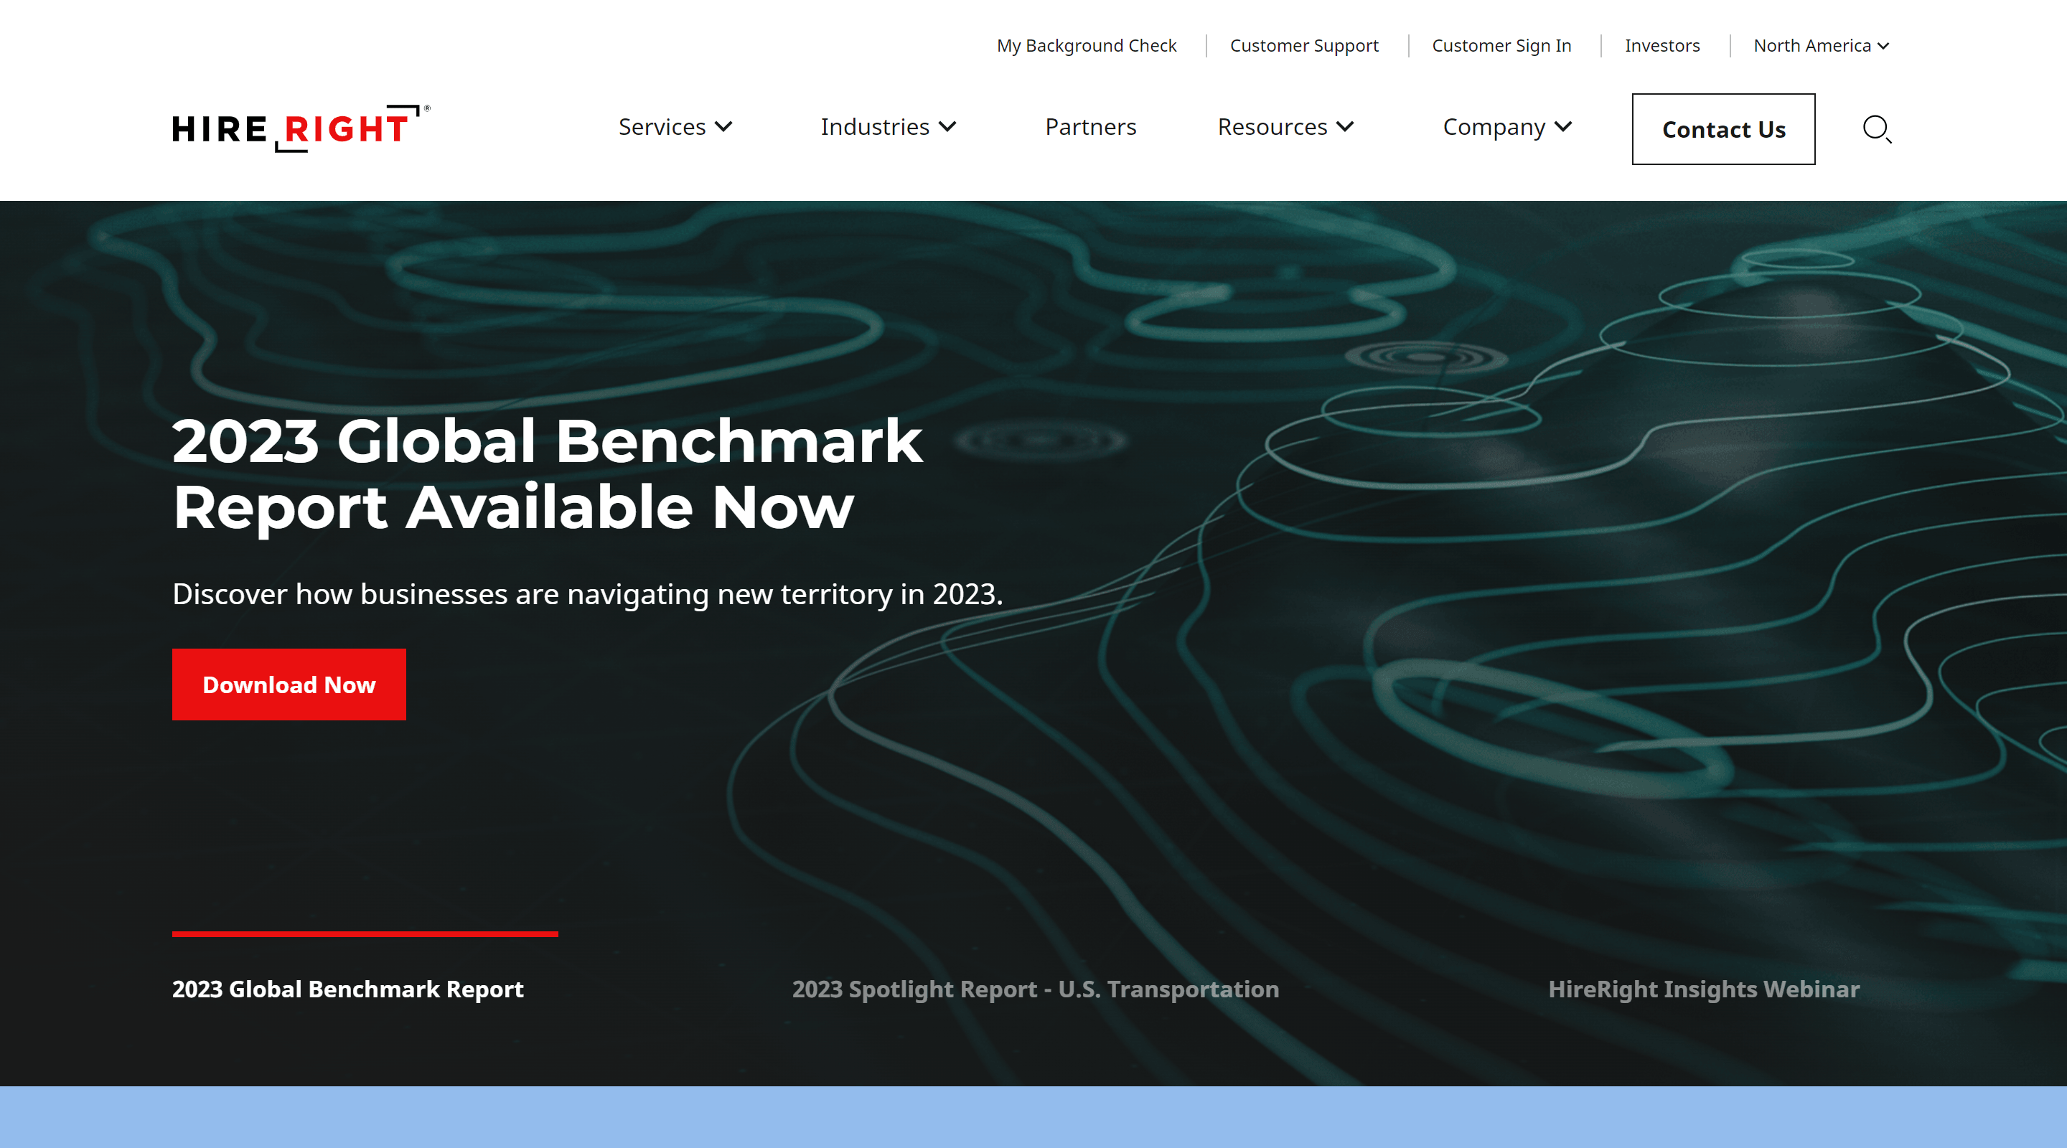
Task: Expand the Resources menu
Action: 1285,127
